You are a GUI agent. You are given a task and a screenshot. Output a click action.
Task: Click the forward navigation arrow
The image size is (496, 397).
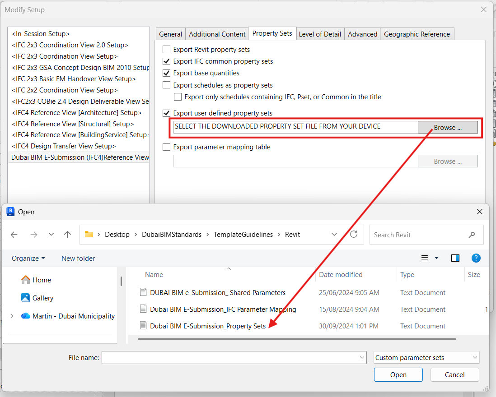[x=33, y=235]
